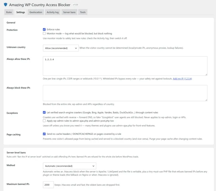Click the Page caching row label
The height and width of the screenshot is (191, 216).
click(x=13, y=135)
